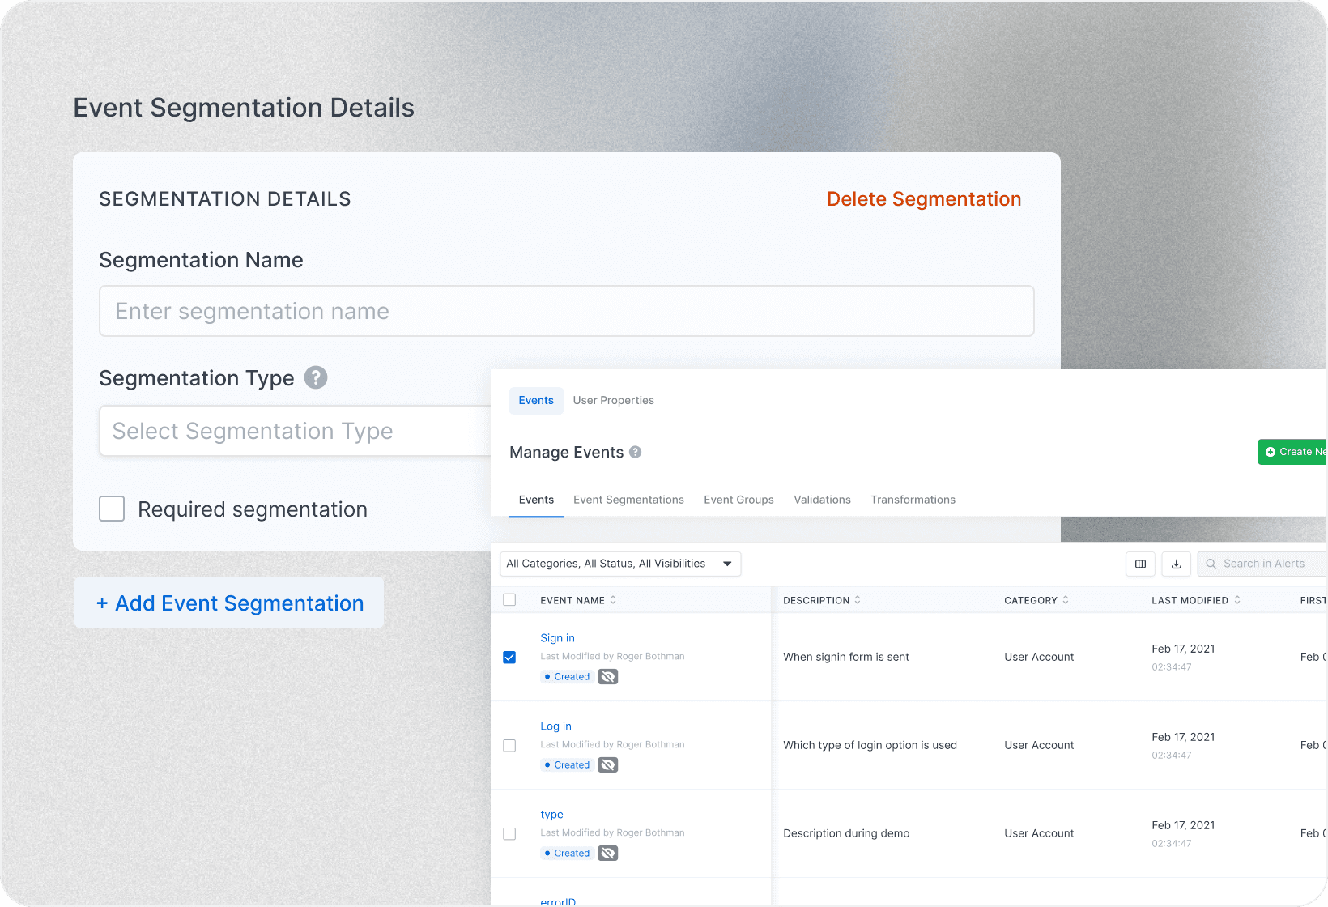Click the search magnifier icon
Viewport: 1328px width, 907px height.
[1211, 564]
